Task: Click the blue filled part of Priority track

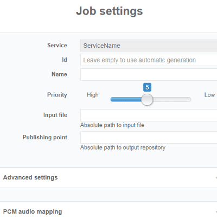Action: tap(126, 100)
